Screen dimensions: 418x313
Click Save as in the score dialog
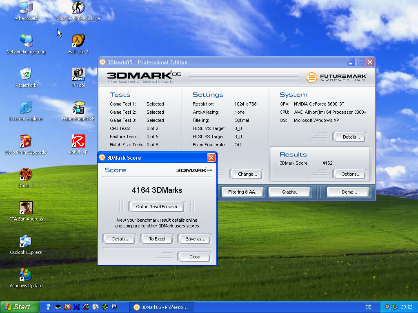195,239
